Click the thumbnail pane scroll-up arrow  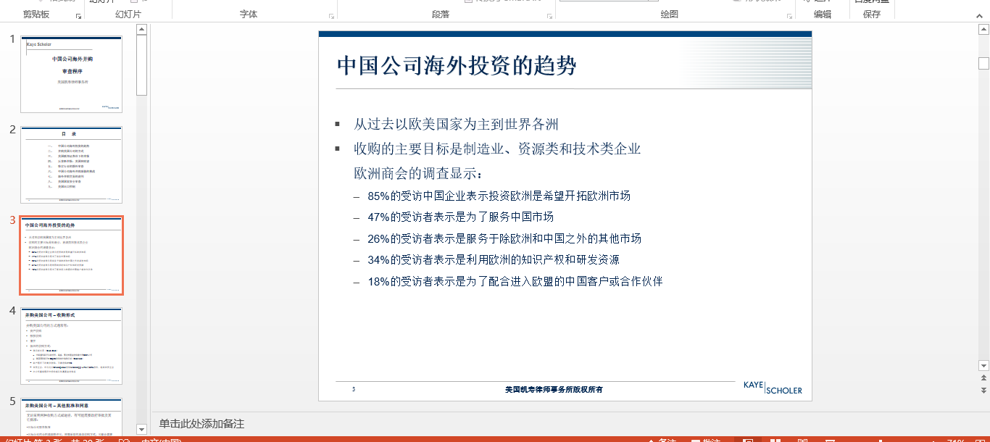[142, 30]
